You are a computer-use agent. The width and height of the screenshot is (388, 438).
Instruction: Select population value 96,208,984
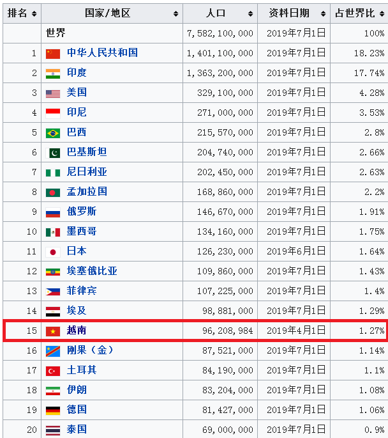pos(220,331)
